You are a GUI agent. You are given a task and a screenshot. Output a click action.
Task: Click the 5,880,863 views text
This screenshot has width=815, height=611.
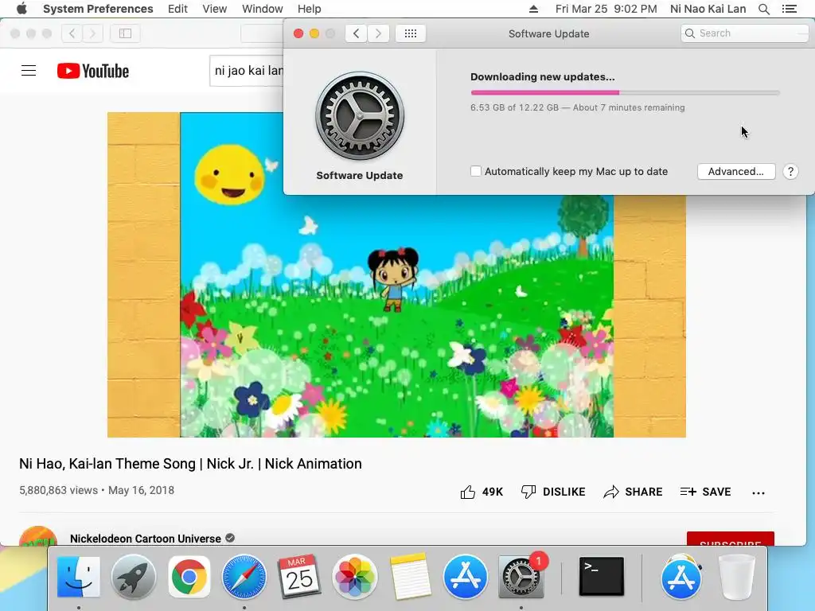pyautogui.click(x=58, y=490)
